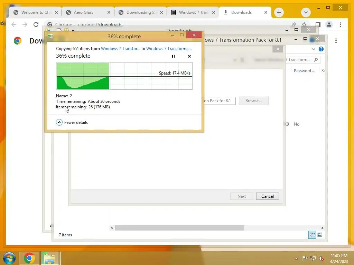Bookmark this page with star icon
The image size is (354, 265).
coord(304,24)
